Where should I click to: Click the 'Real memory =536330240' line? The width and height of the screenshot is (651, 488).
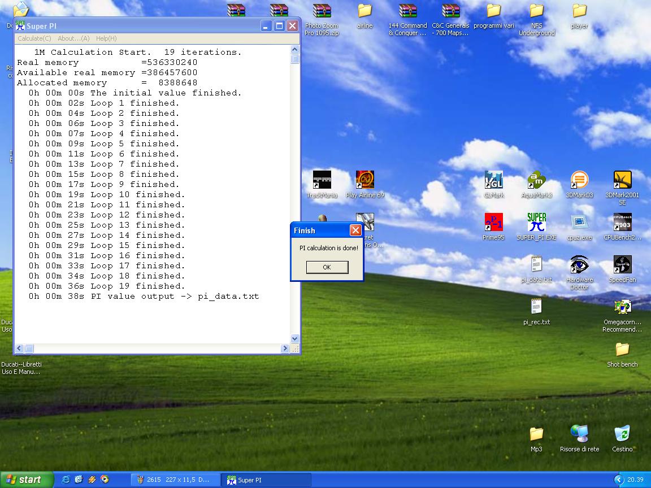click(x=107, y=62)
